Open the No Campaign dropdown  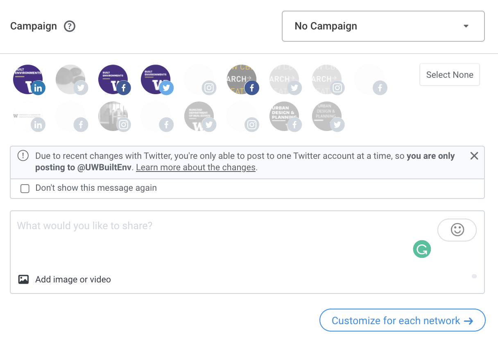click(383, 26)
